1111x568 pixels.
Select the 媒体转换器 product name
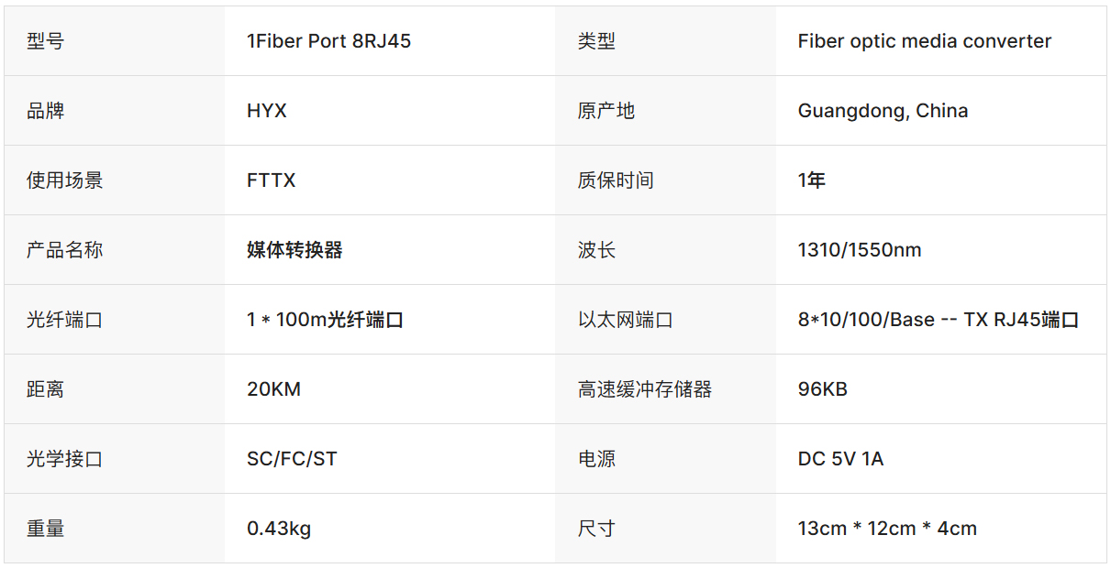(294, 250)
